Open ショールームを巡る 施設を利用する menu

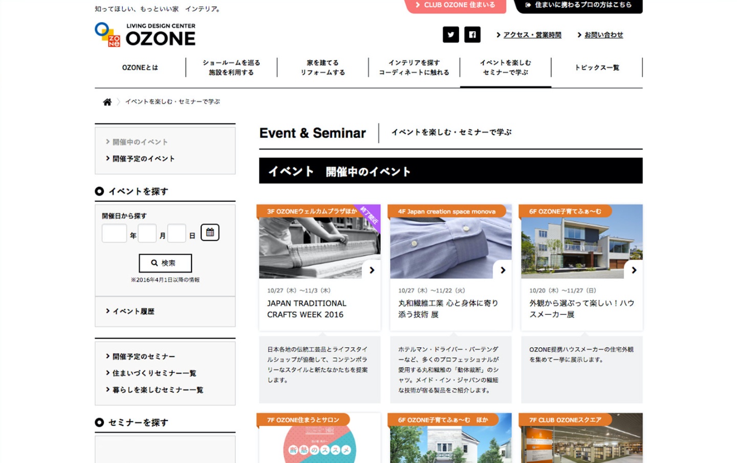pos(231,68)
